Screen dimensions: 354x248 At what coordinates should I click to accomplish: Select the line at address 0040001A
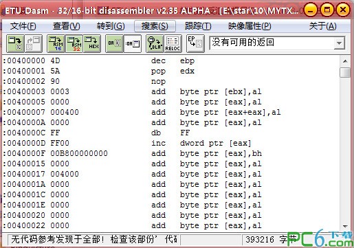(170, 184)
